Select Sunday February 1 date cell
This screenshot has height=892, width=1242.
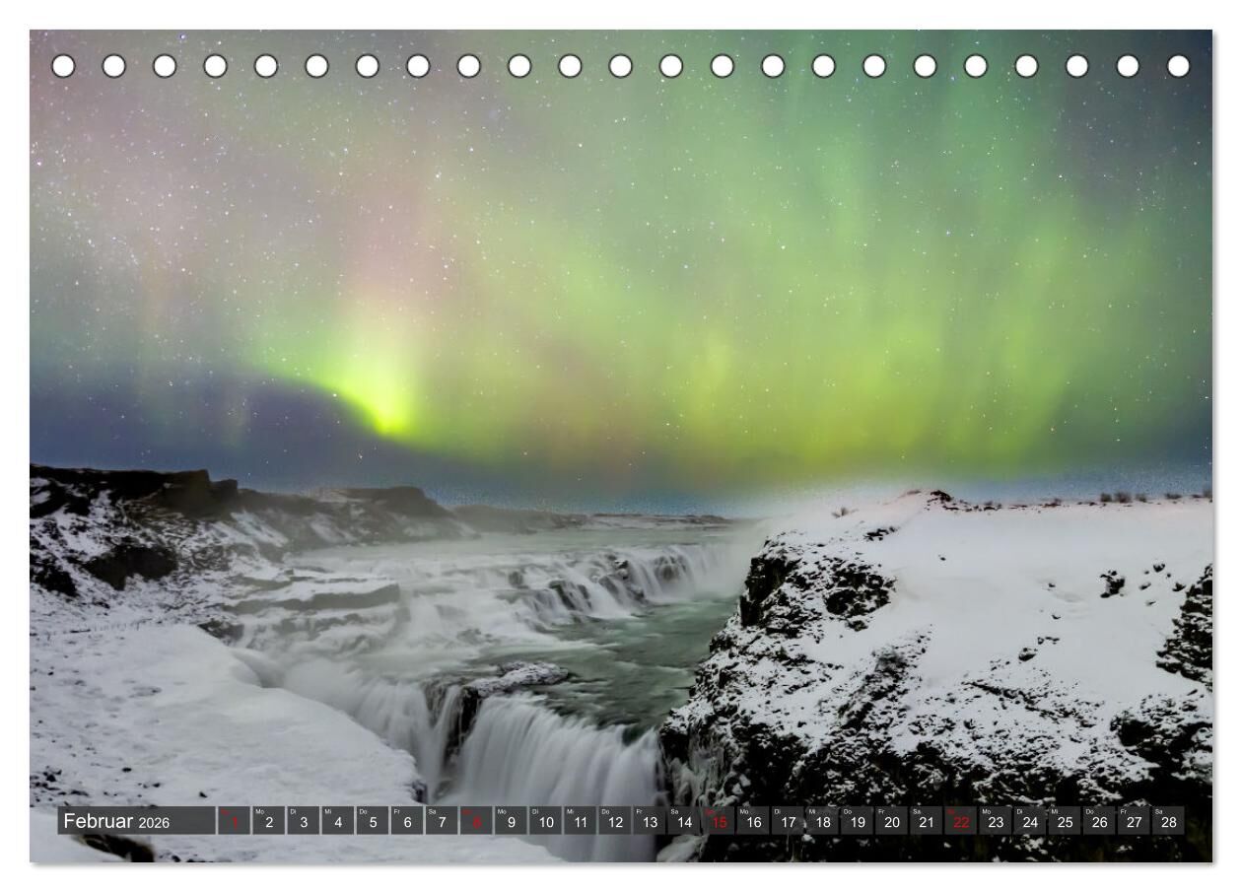coord(234,821)
